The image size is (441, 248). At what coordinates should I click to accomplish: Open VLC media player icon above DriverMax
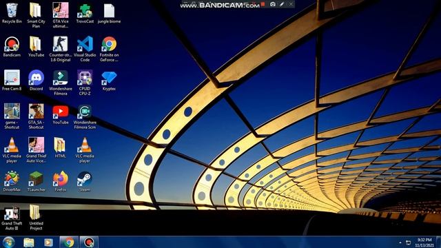(x=12, y=150)
